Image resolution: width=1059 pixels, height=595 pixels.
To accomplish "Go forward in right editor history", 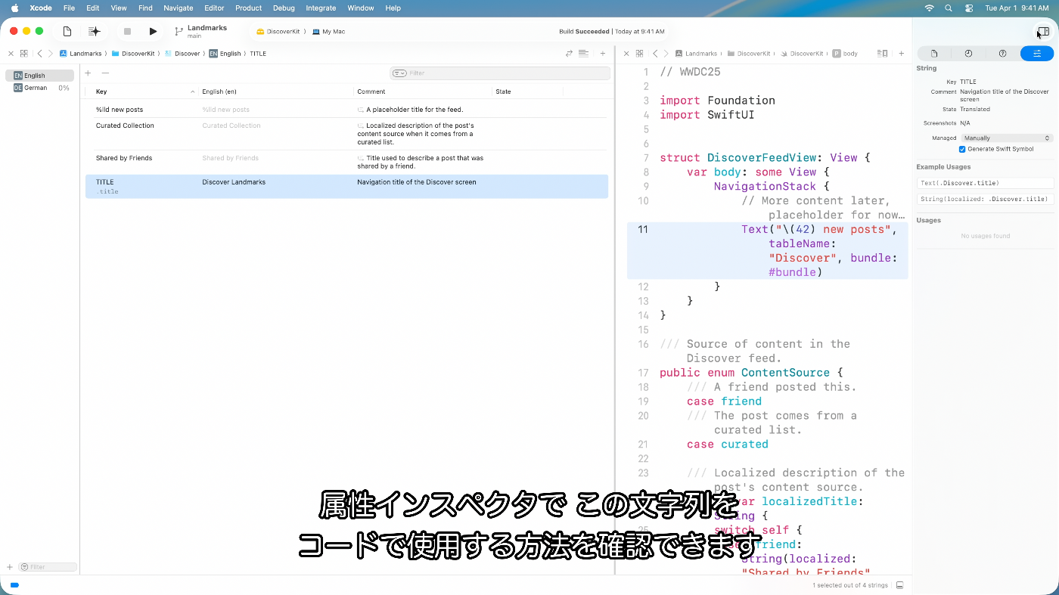I will point(665,54).
